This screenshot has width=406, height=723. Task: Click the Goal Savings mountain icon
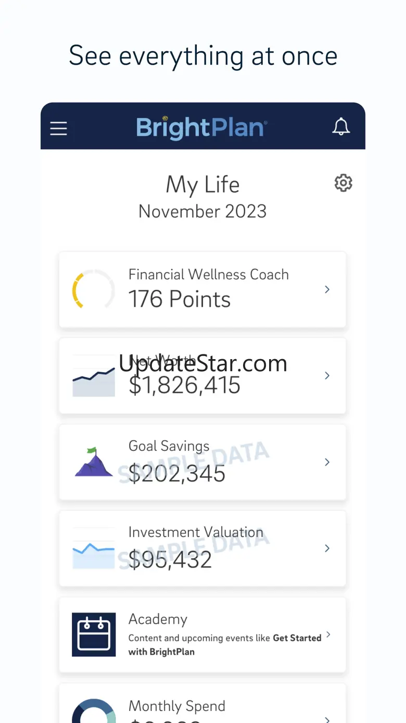coord(93,462)
